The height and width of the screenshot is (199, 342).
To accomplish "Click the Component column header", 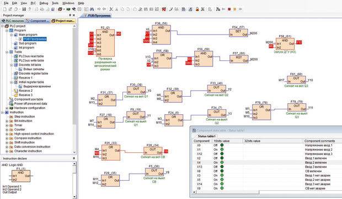I will point(201,141).
